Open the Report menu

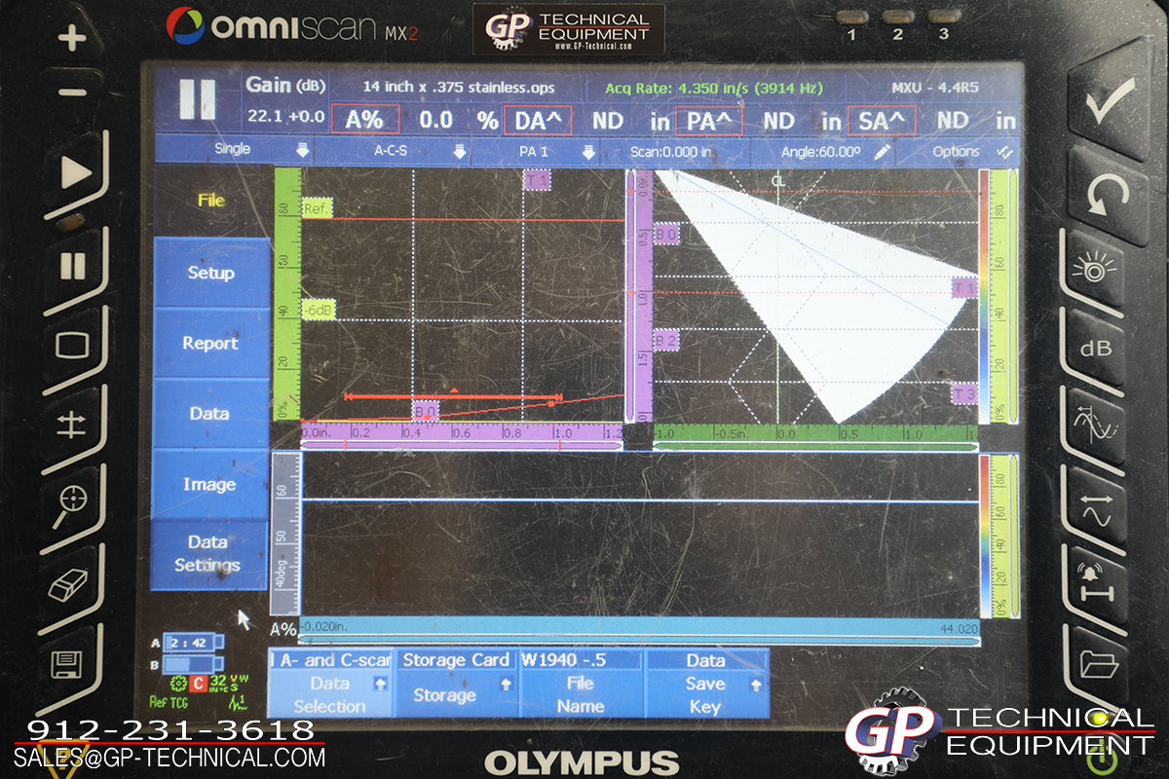(x=210, y=344)
